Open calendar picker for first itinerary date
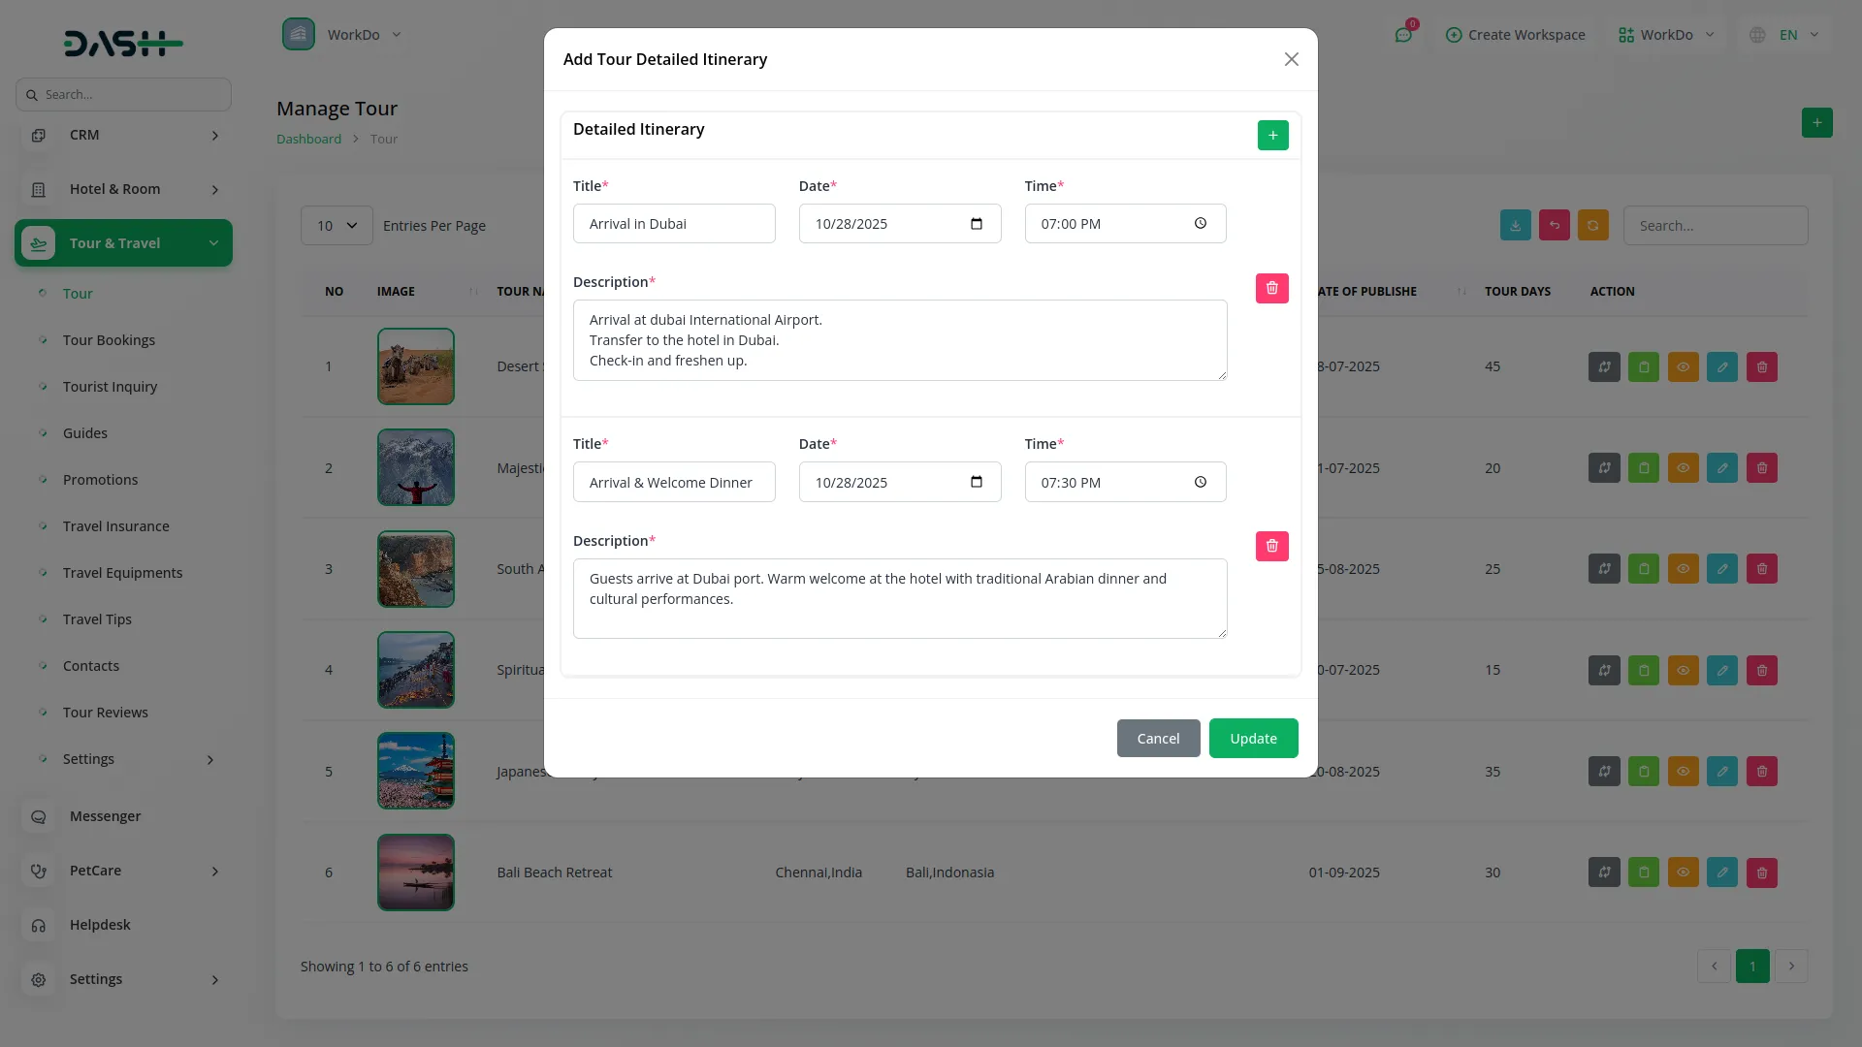The width and height of the screenshot is (1862, 1047). coord(976,224)
